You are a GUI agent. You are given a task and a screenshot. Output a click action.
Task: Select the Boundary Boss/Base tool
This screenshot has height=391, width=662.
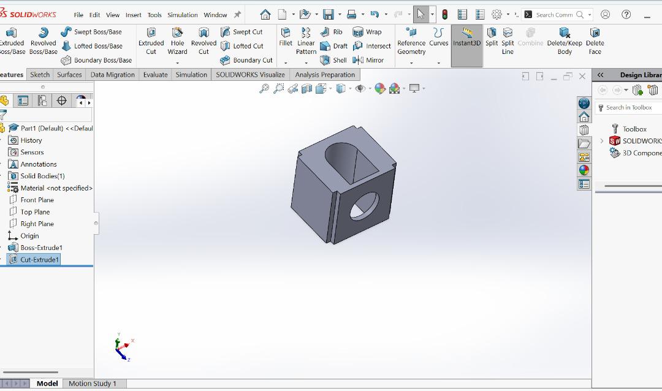point(96,60)
